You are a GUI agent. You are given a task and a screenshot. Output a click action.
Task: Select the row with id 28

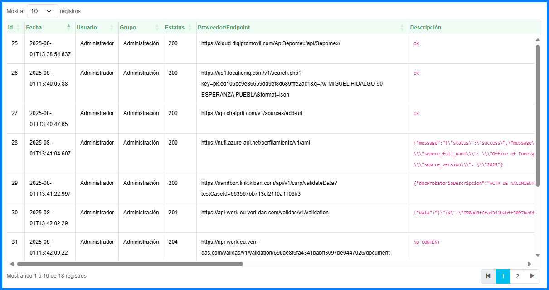pos(15,143)
